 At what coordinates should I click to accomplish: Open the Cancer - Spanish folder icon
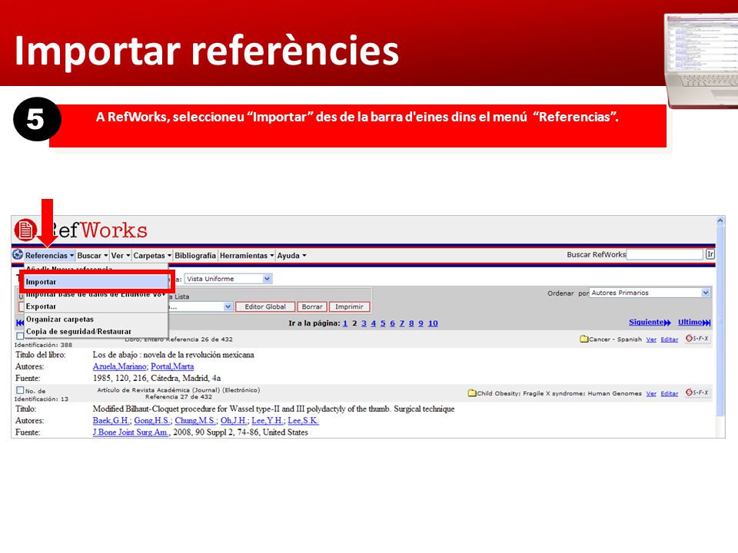[x=584, y=339]
